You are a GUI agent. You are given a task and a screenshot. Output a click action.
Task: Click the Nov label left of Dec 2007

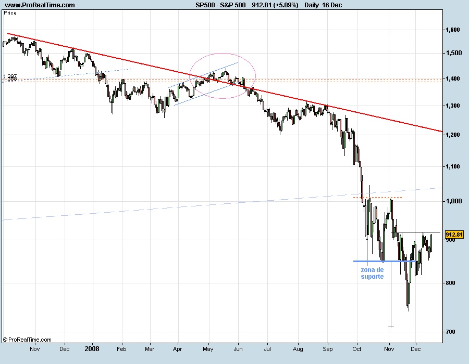35,349
